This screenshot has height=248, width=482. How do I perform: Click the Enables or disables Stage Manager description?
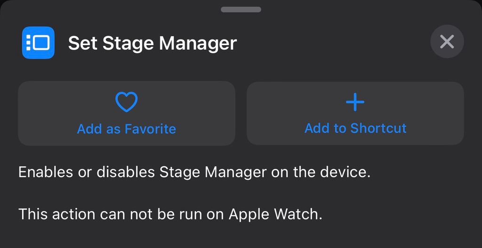click(194, 172)
